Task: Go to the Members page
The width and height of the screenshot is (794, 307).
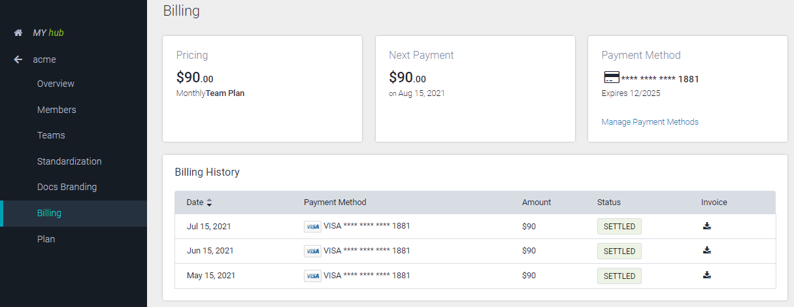Action: click(x=56, y=110)
